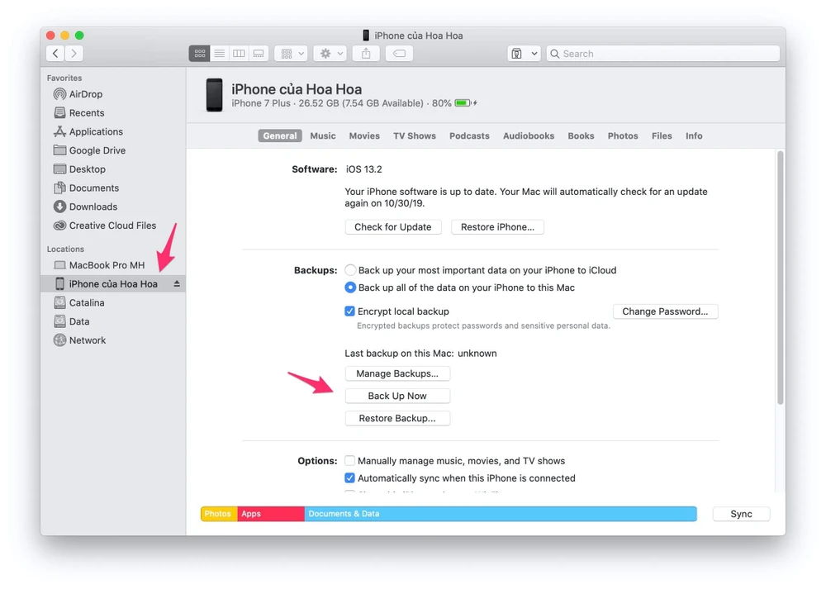Switch to list view in the toolbar
This screenshot has width=826, height=589.
click(219, 54)
